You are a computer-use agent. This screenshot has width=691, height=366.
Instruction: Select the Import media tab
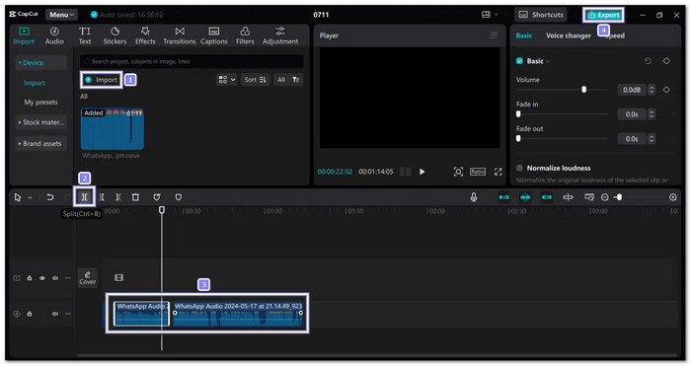tap(24, 36)
